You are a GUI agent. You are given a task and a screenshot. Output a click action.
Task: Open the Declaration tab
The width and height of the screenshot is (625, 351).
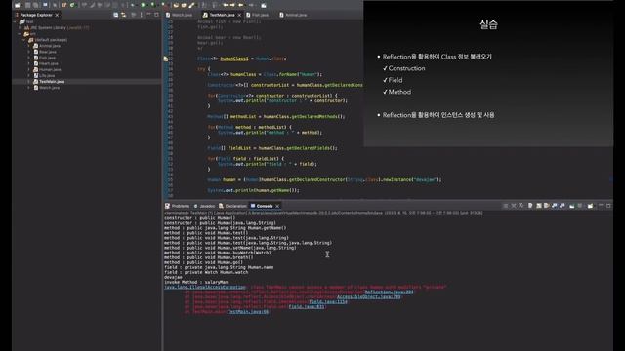point(232,206)
